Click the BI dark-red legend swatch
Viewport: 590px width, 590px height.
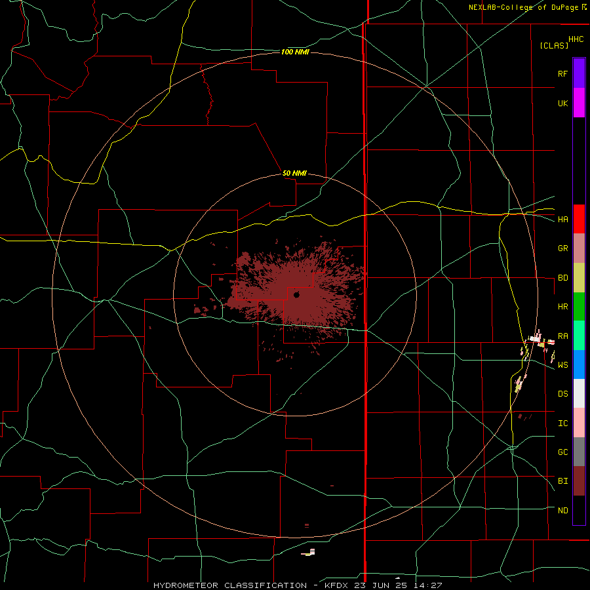579,481
